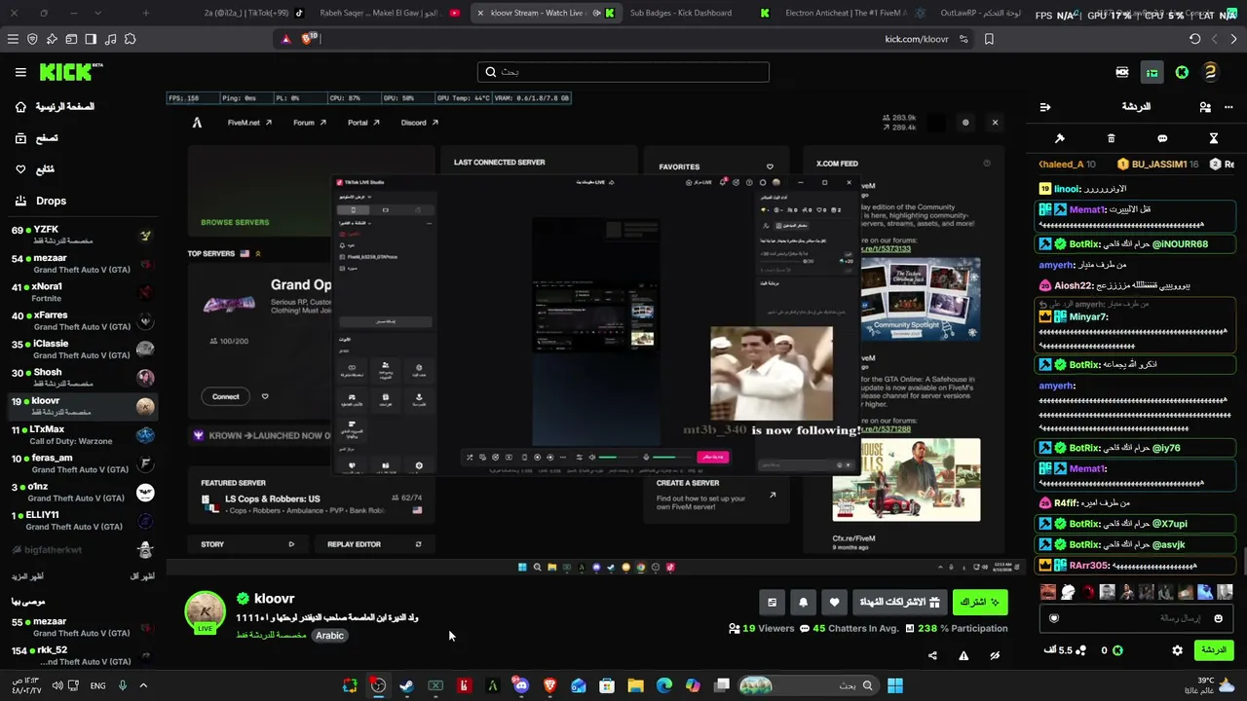Collapse the chat panel
Screen dimensions: 1247x701
tap(1045, 107)
